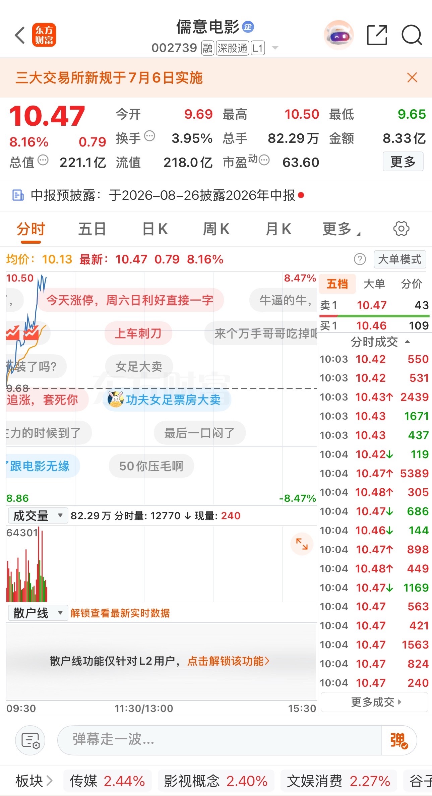Switch to 分时 chart tab
This screenshot has width=432, height=796.
(x=31, y=230)
